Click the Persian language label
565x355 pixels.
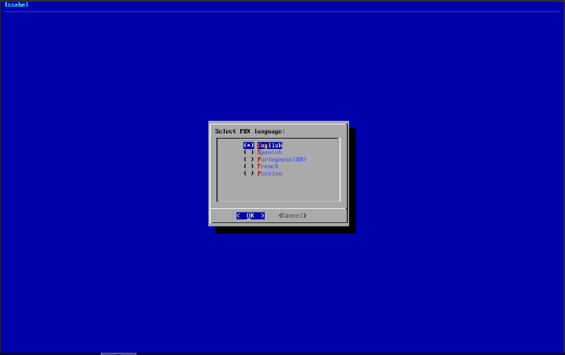tap(270, 173)
